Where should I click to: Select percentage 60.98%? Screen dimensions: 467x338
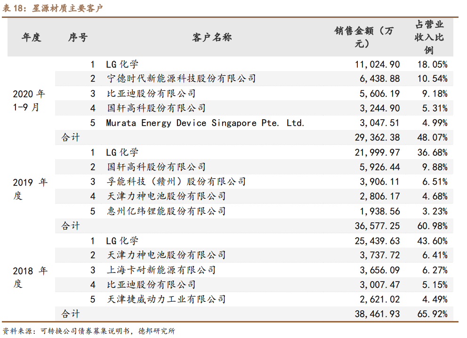(x=432, y=226)
